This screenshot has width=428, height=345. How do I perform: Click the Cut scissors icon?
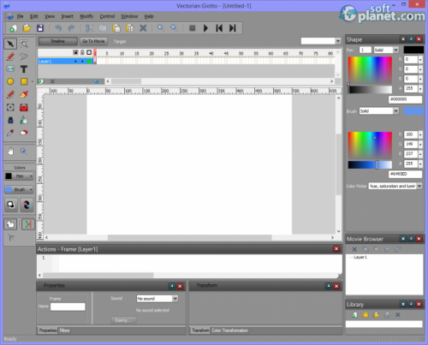pyautogui.click(x=89, y=28)
